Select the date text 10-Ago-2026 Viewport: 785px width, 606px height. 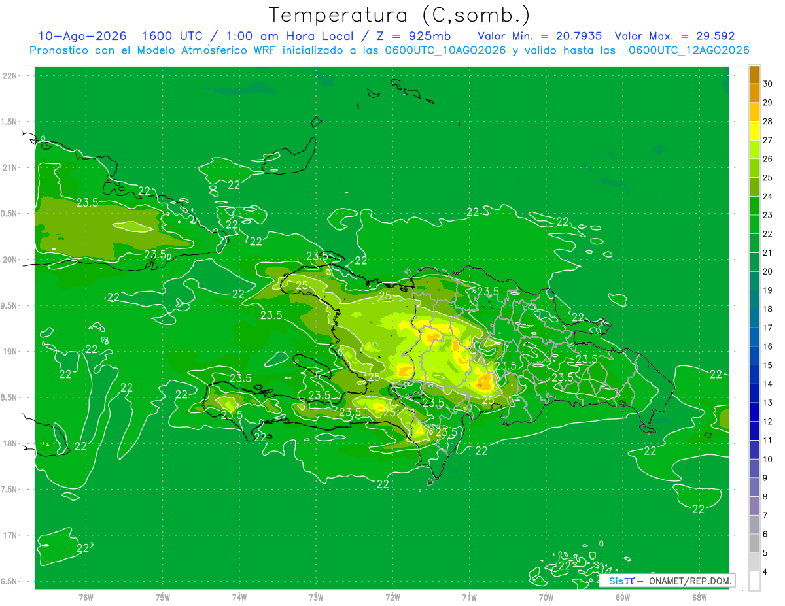[x=82, y=36]
